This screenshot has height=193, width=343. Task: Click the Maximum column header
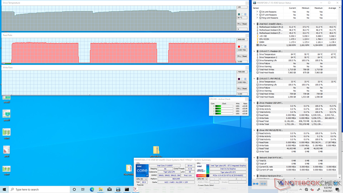click(x=318, y=8)
